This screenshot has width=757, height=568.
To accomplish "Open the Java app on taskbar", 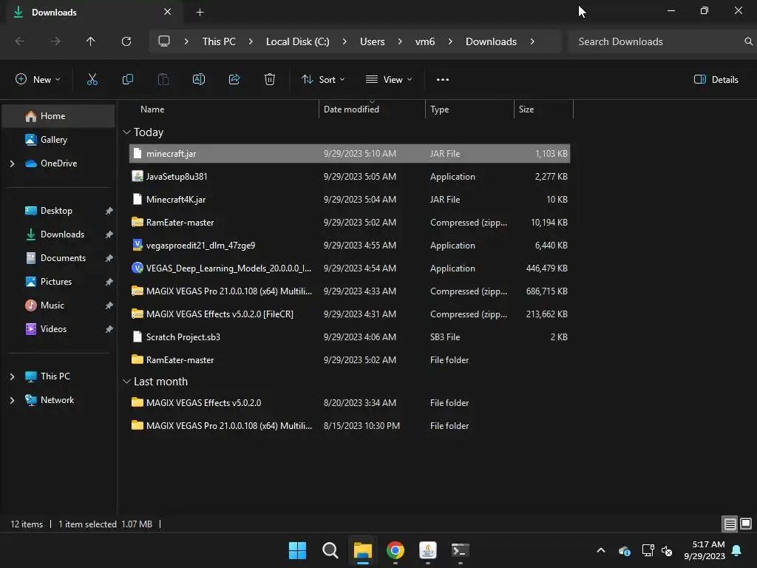I will pyautogui.click(x=428, y=550).
